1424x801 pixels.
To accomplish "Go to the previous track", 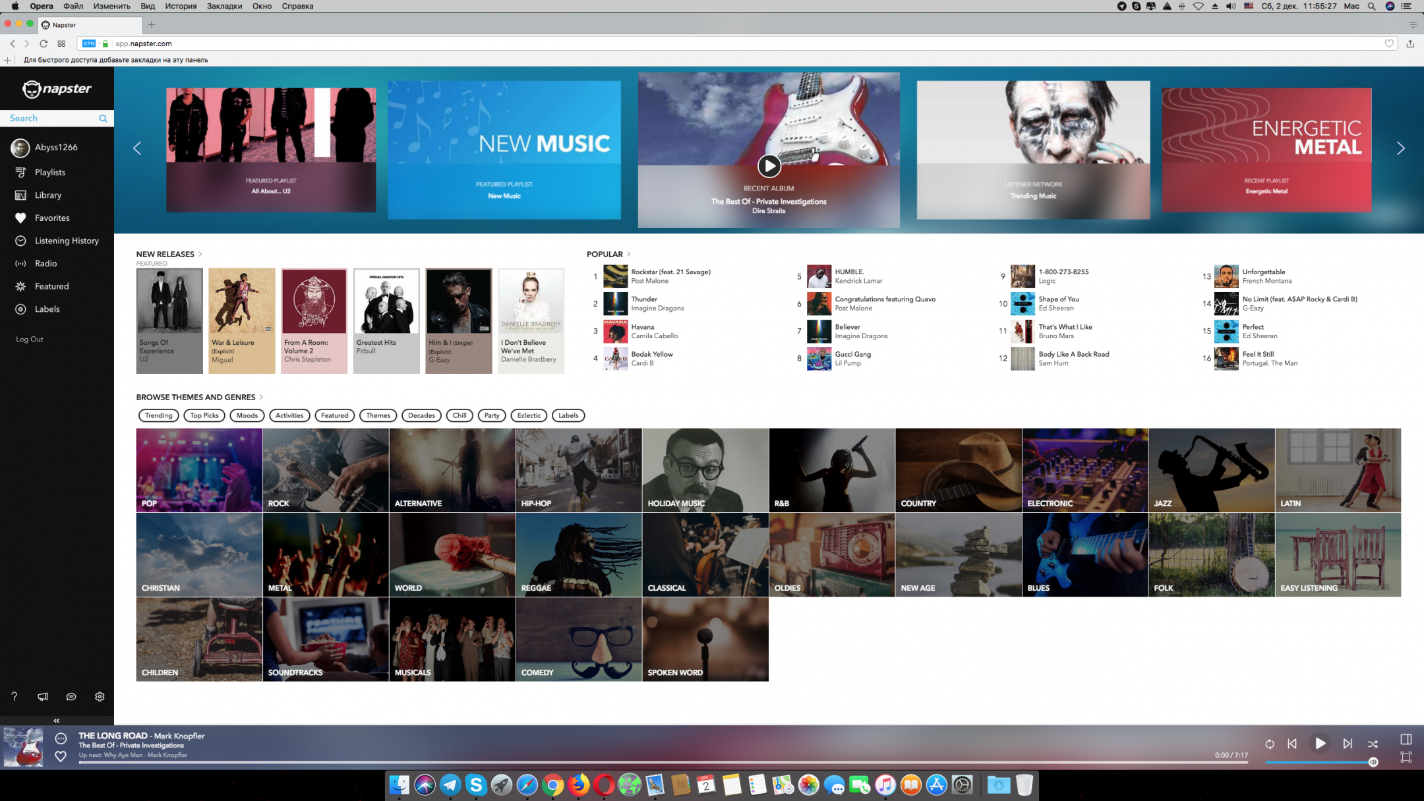I will click(1292, 743).
